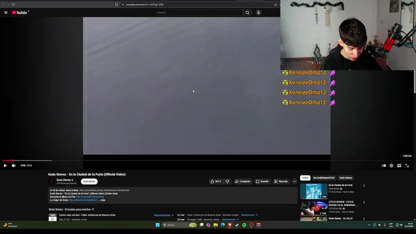This screenshot has height=234, width=416.
Task: Click the Windows taskbar Buscar search box
Action: coord(179,225)
